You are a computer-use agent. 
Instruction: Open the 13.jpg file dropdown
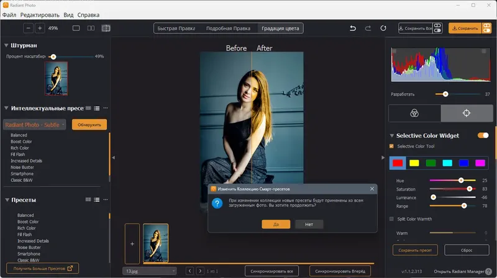tap(149, 271)
